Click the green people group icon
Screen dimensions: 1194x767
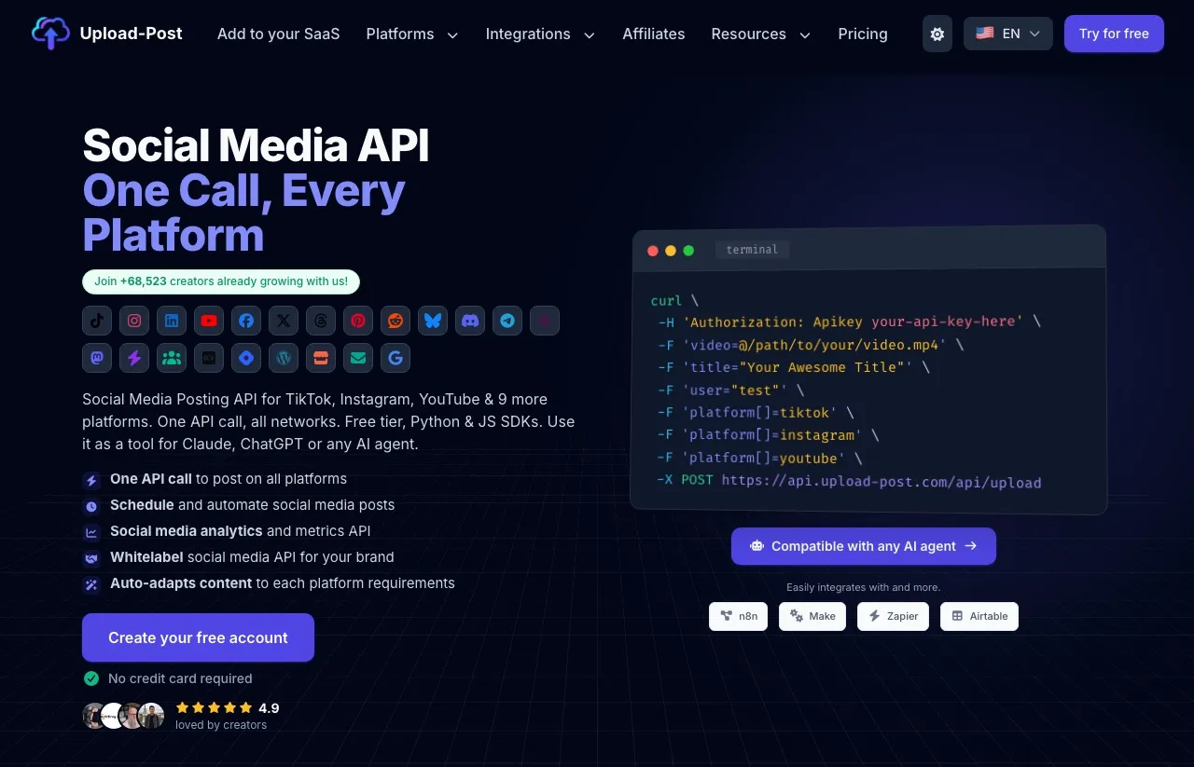172,358
